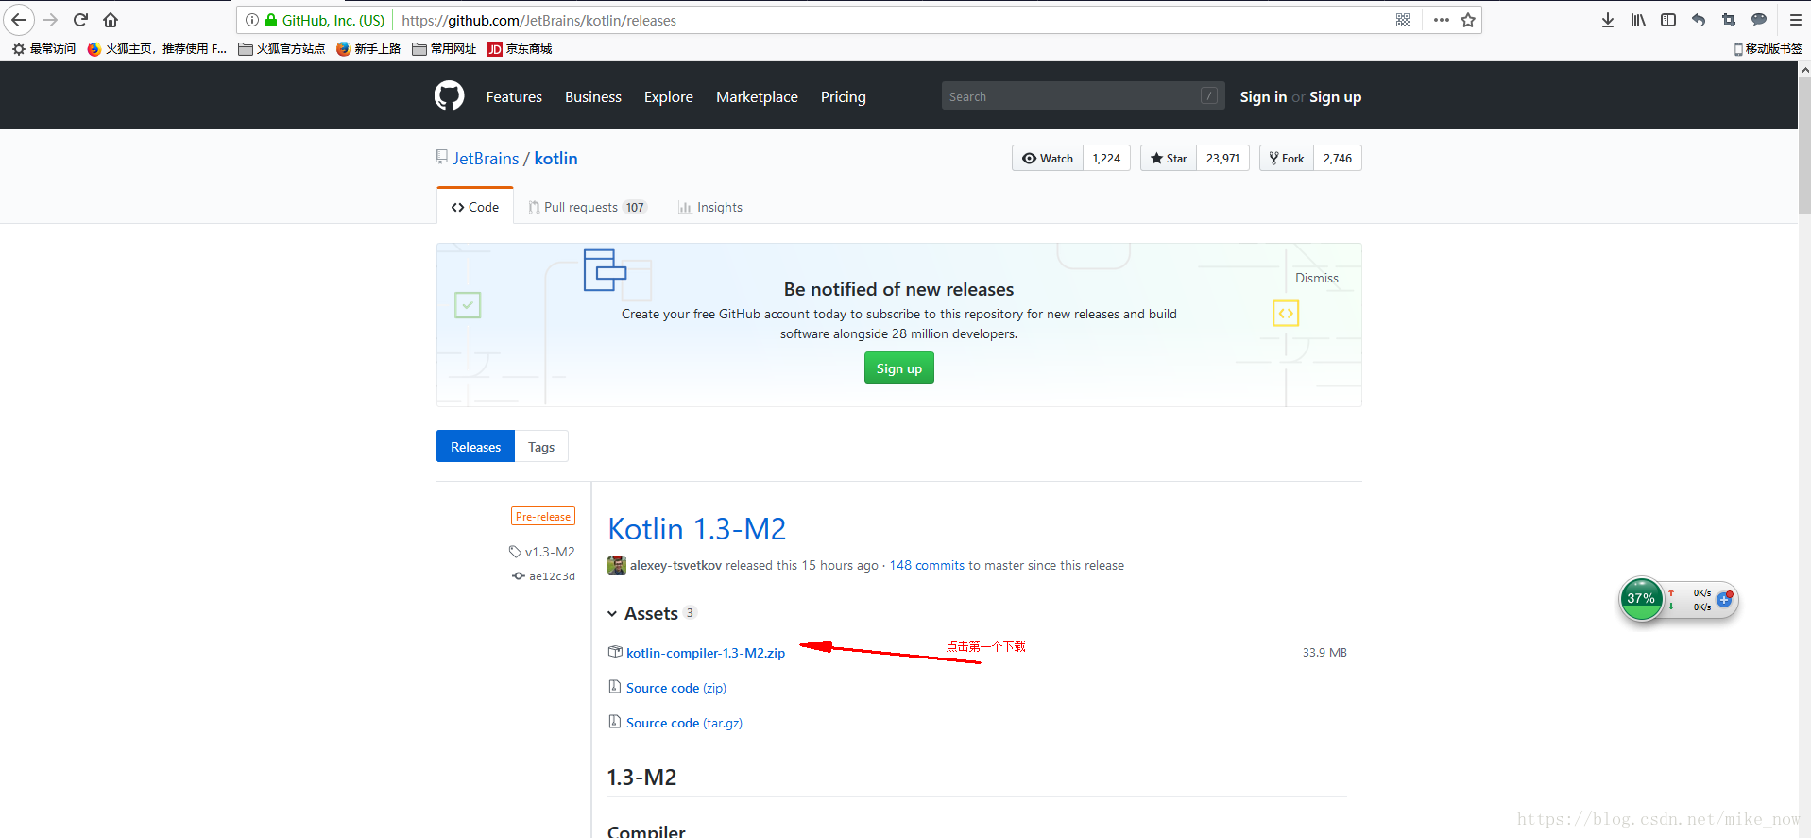Reload the current page
Screen dimensions: 1811x838
tap(80, 20)
